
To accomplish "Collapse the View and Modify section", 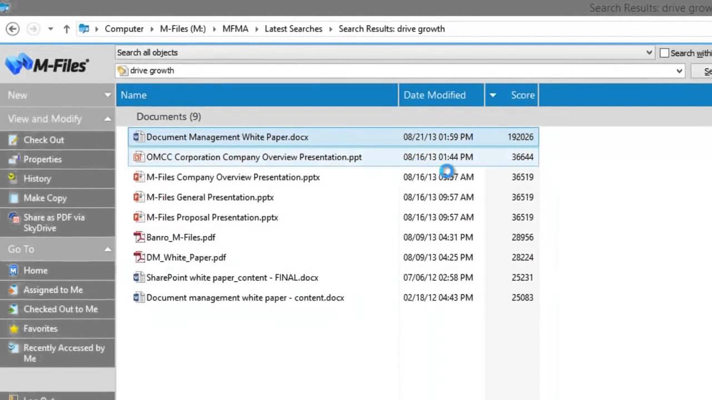I will (x=107, y=119).
